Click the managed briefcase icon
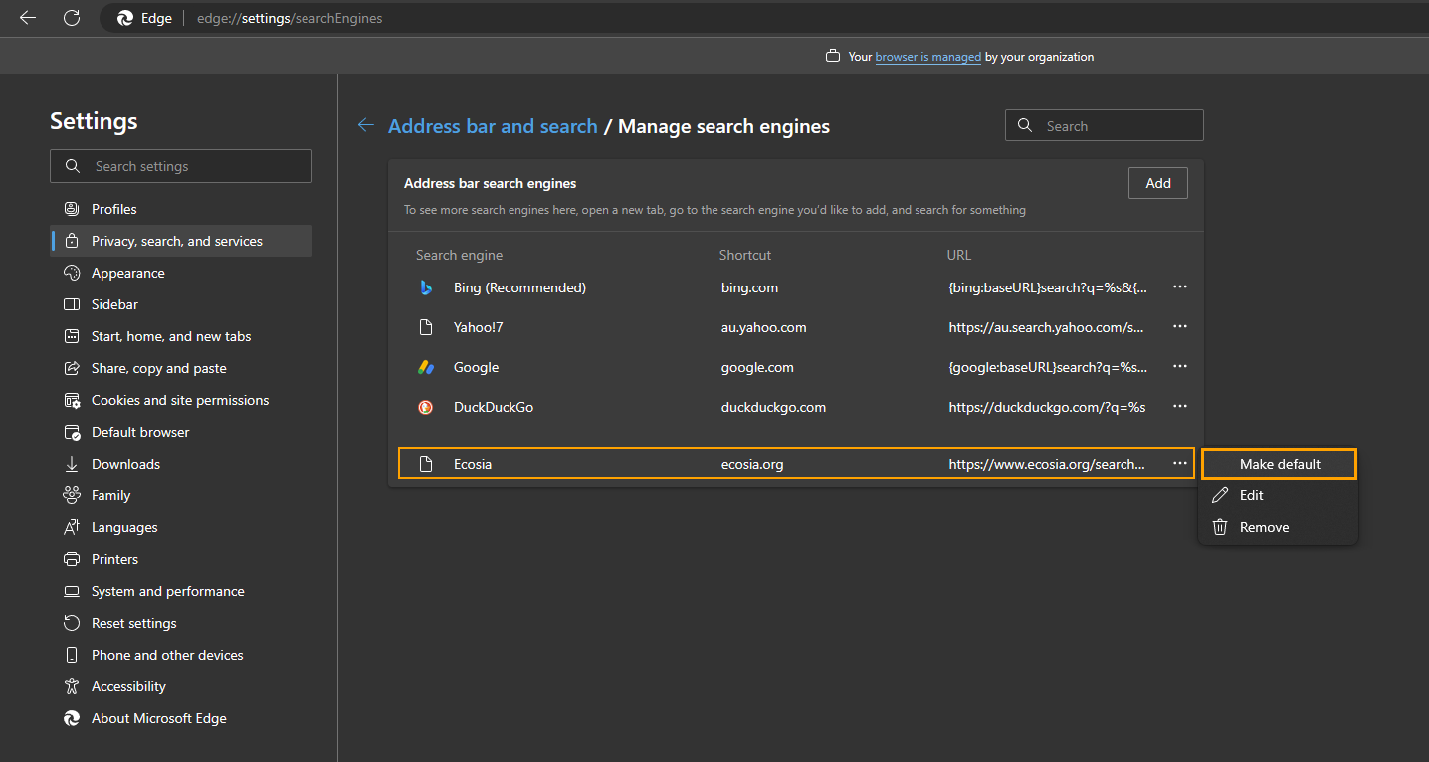This screenshot has width=1429, height=762. (833, 57)
